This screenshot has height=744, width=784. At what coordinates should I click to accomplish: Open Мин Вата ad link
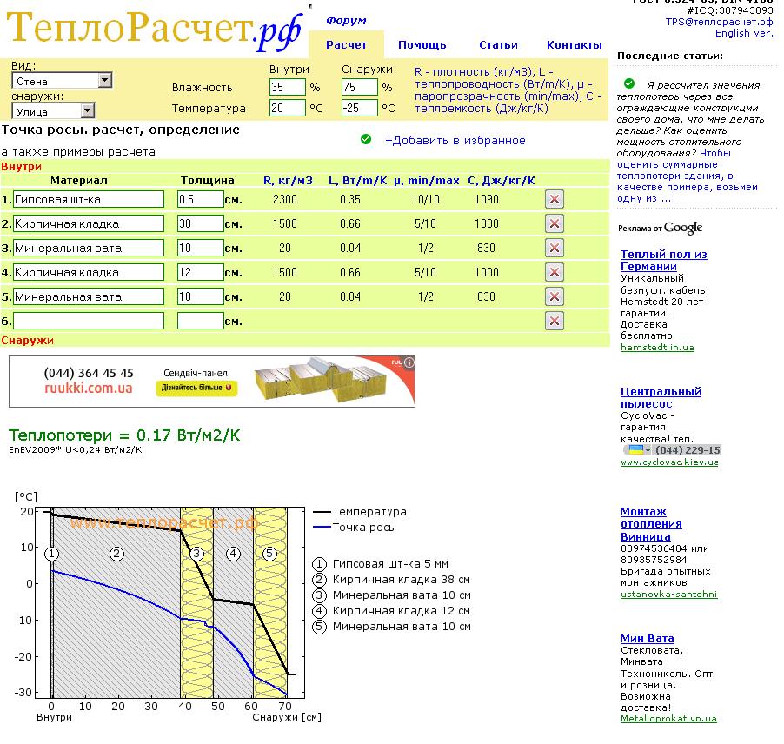(x=647, y=639)
